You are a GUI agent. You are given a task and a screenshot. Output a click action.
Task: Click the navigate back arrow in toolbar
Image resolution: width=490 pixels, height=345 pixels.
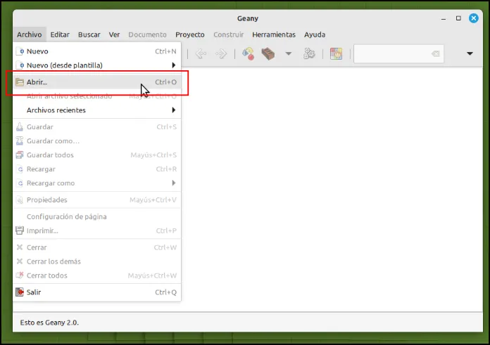point(201,53)
